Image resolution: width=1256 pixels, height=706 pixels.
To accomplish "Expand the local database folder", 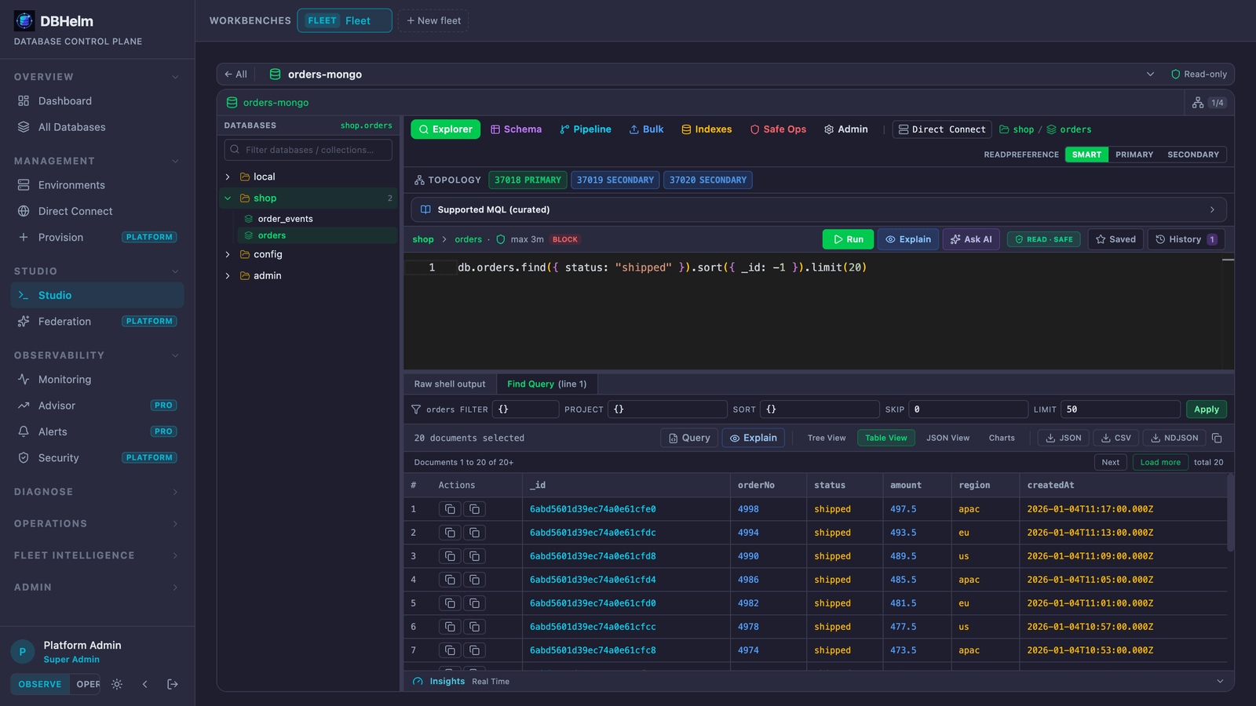I will [228, 177].
